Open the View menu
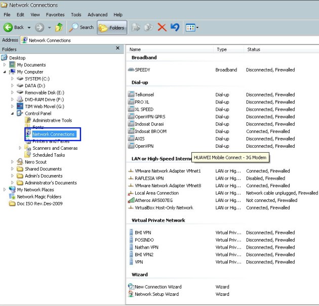 point(35,15)
